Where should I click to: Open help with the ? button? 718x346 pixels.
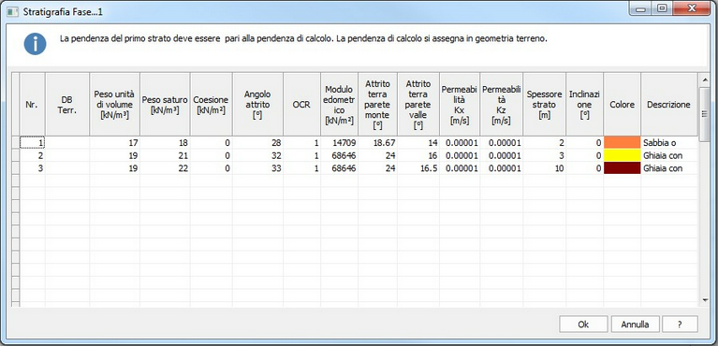680,324
